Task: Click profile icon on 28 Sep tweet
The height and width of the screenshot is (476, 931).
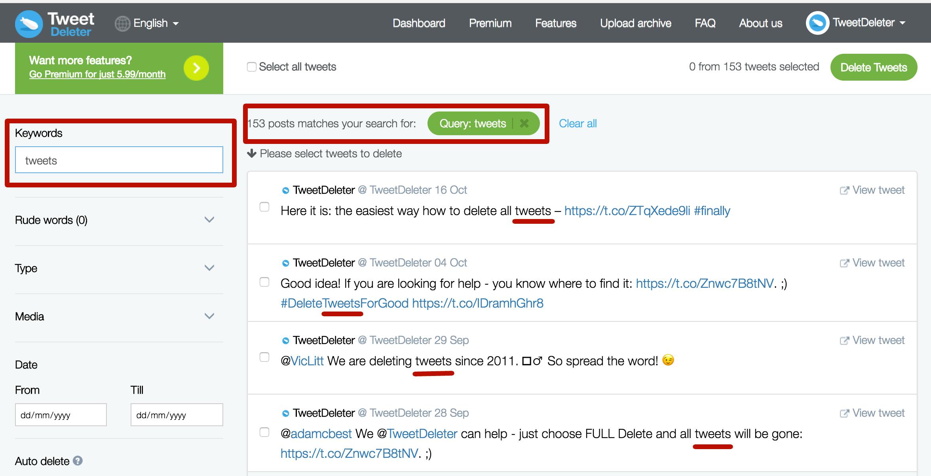Action: [x=285, y=414]
